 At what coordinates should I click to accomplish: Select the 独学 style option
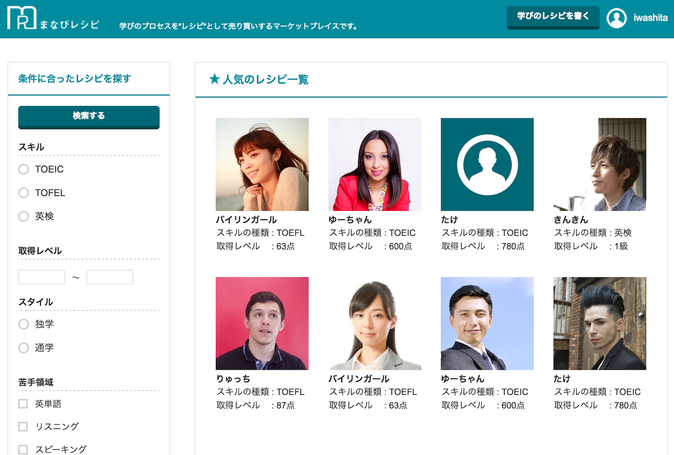[24, 325]
